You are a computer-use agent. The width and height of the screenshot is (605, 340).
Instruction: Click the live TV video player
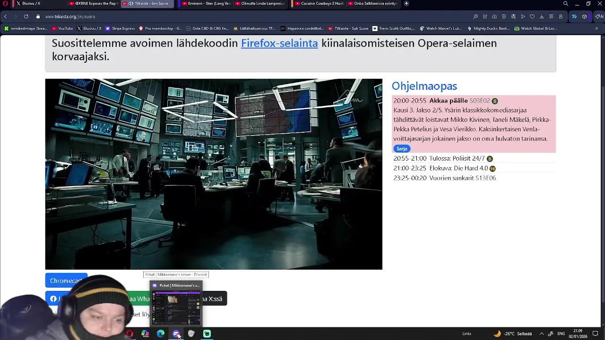tap(214, 174)
